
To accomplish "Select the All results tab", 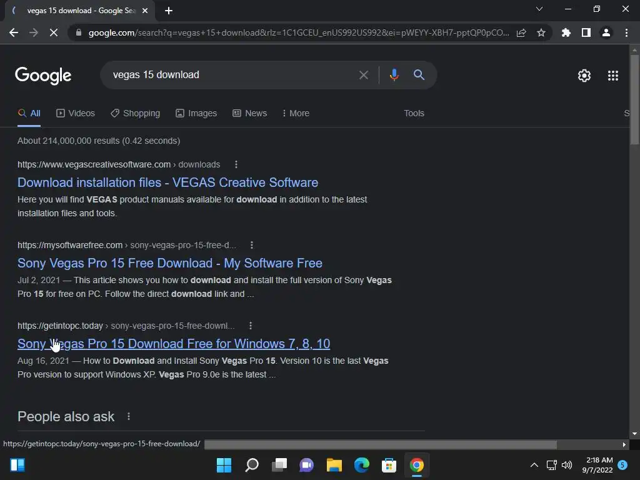I will click(29, 113).
